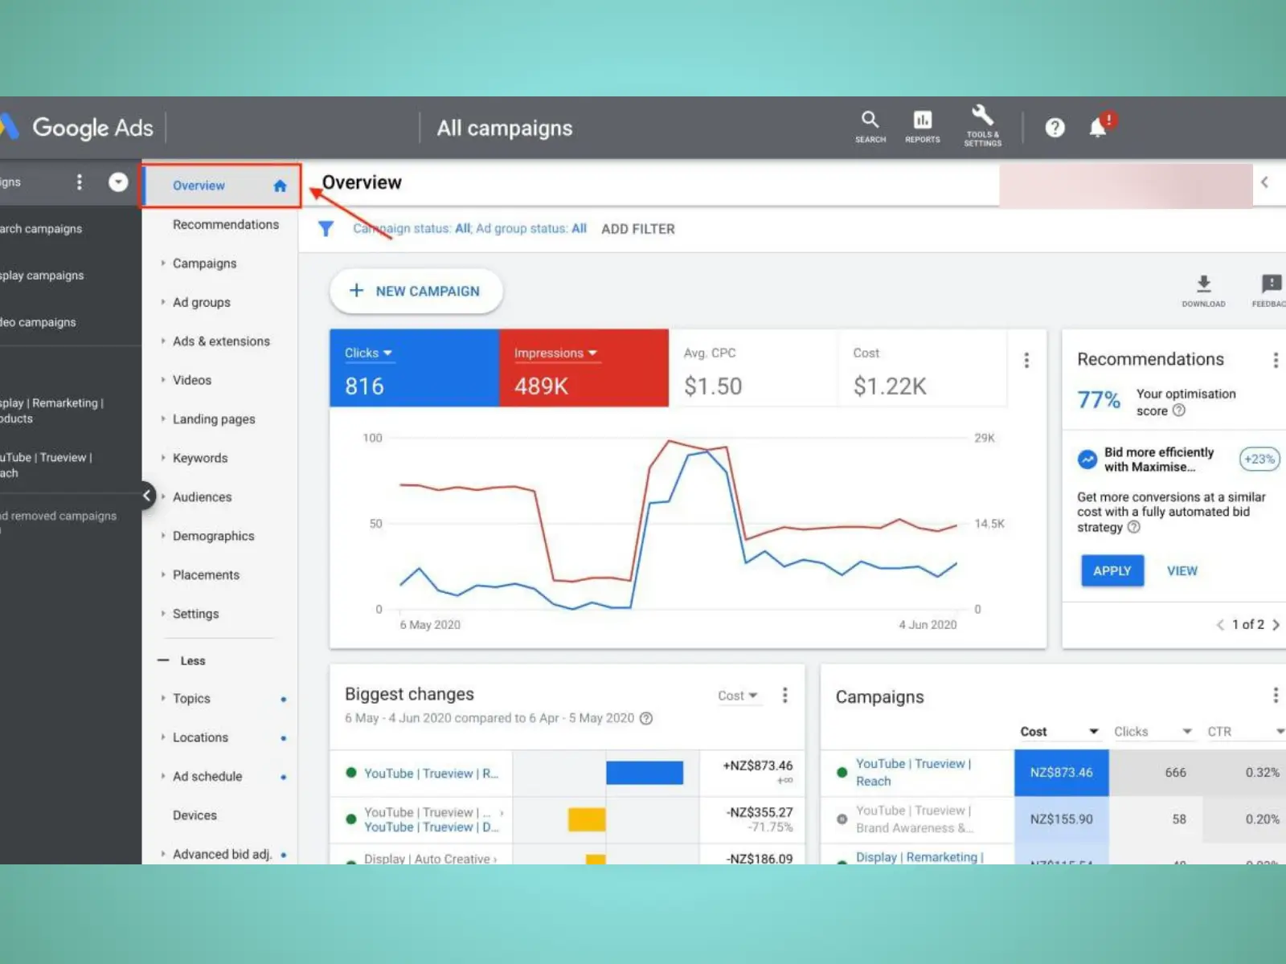Go to next recommendation page arrow

click(1276, 625)
